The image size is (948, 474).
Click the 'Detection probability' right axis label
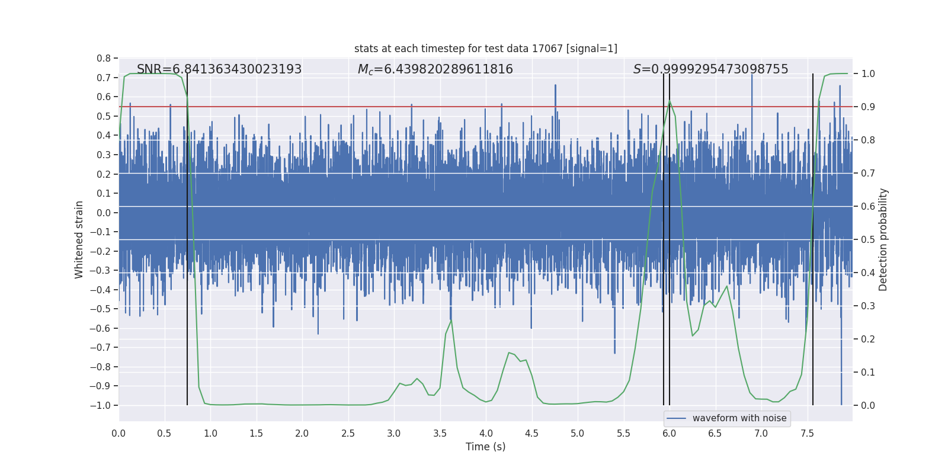click(883, 240)
